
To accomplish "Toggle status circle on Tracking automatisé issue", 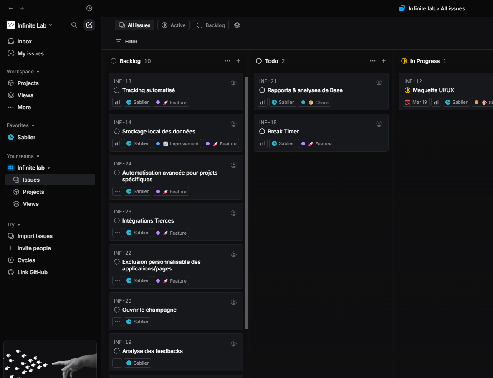I will click(117, 90).
